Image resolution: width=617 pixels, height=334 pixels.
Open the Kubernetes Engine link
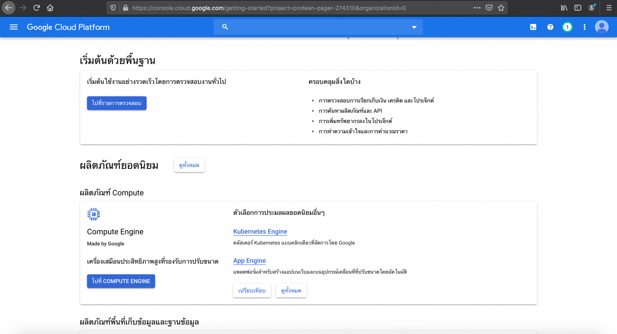pyautogui.click(x=260, y=232)
